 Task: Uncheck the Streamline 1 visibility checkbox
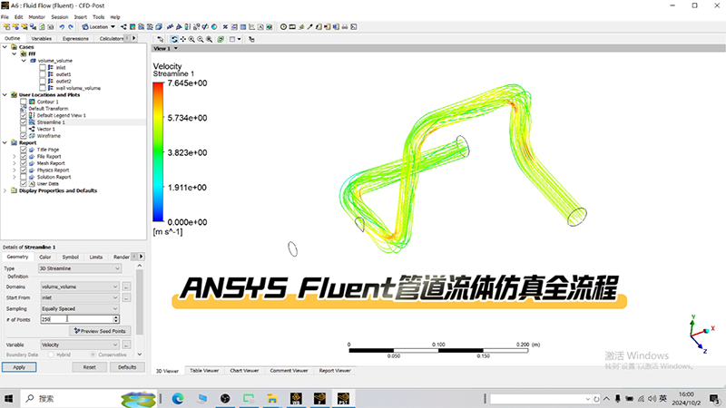pyautogui.click(x=24, y=122)
